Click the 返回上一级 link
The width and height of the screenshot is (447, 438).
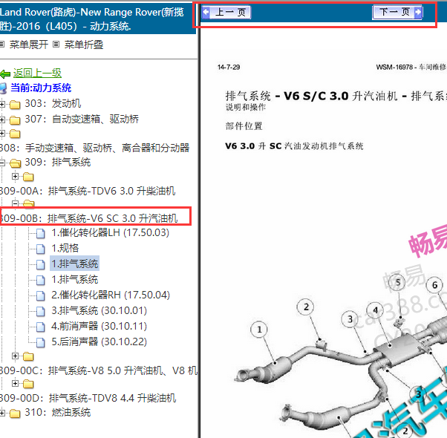[x=37, y=73]
